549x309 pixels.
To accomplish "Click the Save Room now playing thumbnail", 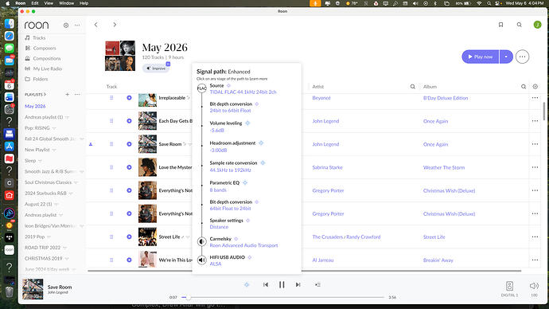I will point(33,288).
